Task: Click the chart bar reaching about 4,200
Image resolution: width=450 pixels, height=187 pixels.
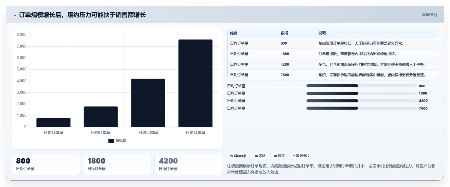Action: (x=148, y=103)
